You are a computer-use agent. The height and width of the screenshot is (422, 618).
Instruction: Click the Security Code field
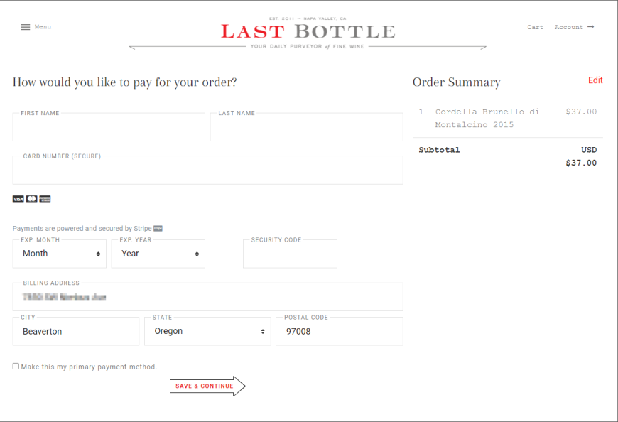point(290,254)
